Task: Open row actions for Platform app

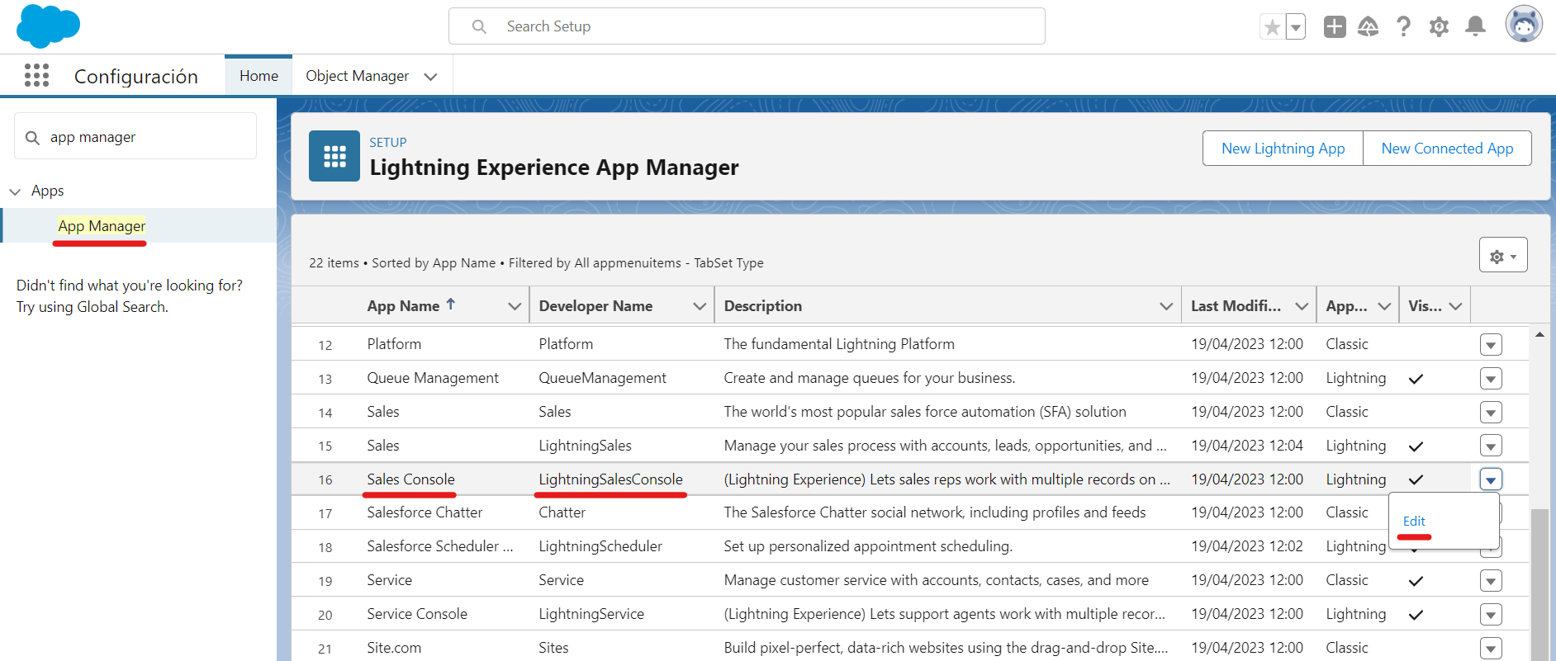Action: tap(1491, 345)
